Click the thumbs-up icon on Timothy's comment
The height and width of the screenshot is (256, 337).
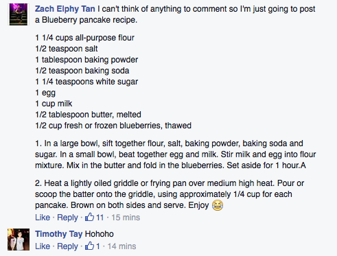click(x=89, y=246)
